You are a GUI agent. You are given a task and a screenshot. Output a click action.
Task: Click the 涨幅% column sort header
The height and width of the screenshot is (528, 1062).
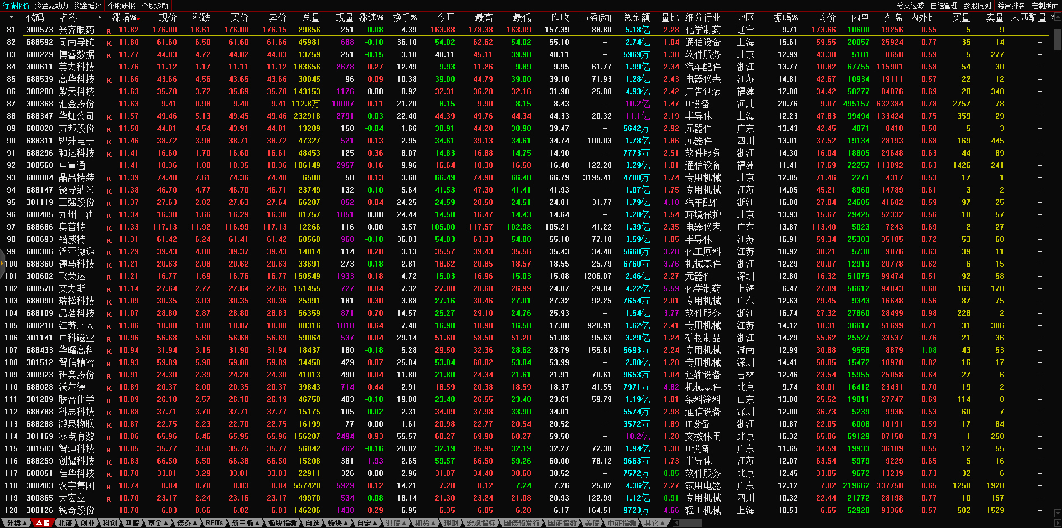124,18
